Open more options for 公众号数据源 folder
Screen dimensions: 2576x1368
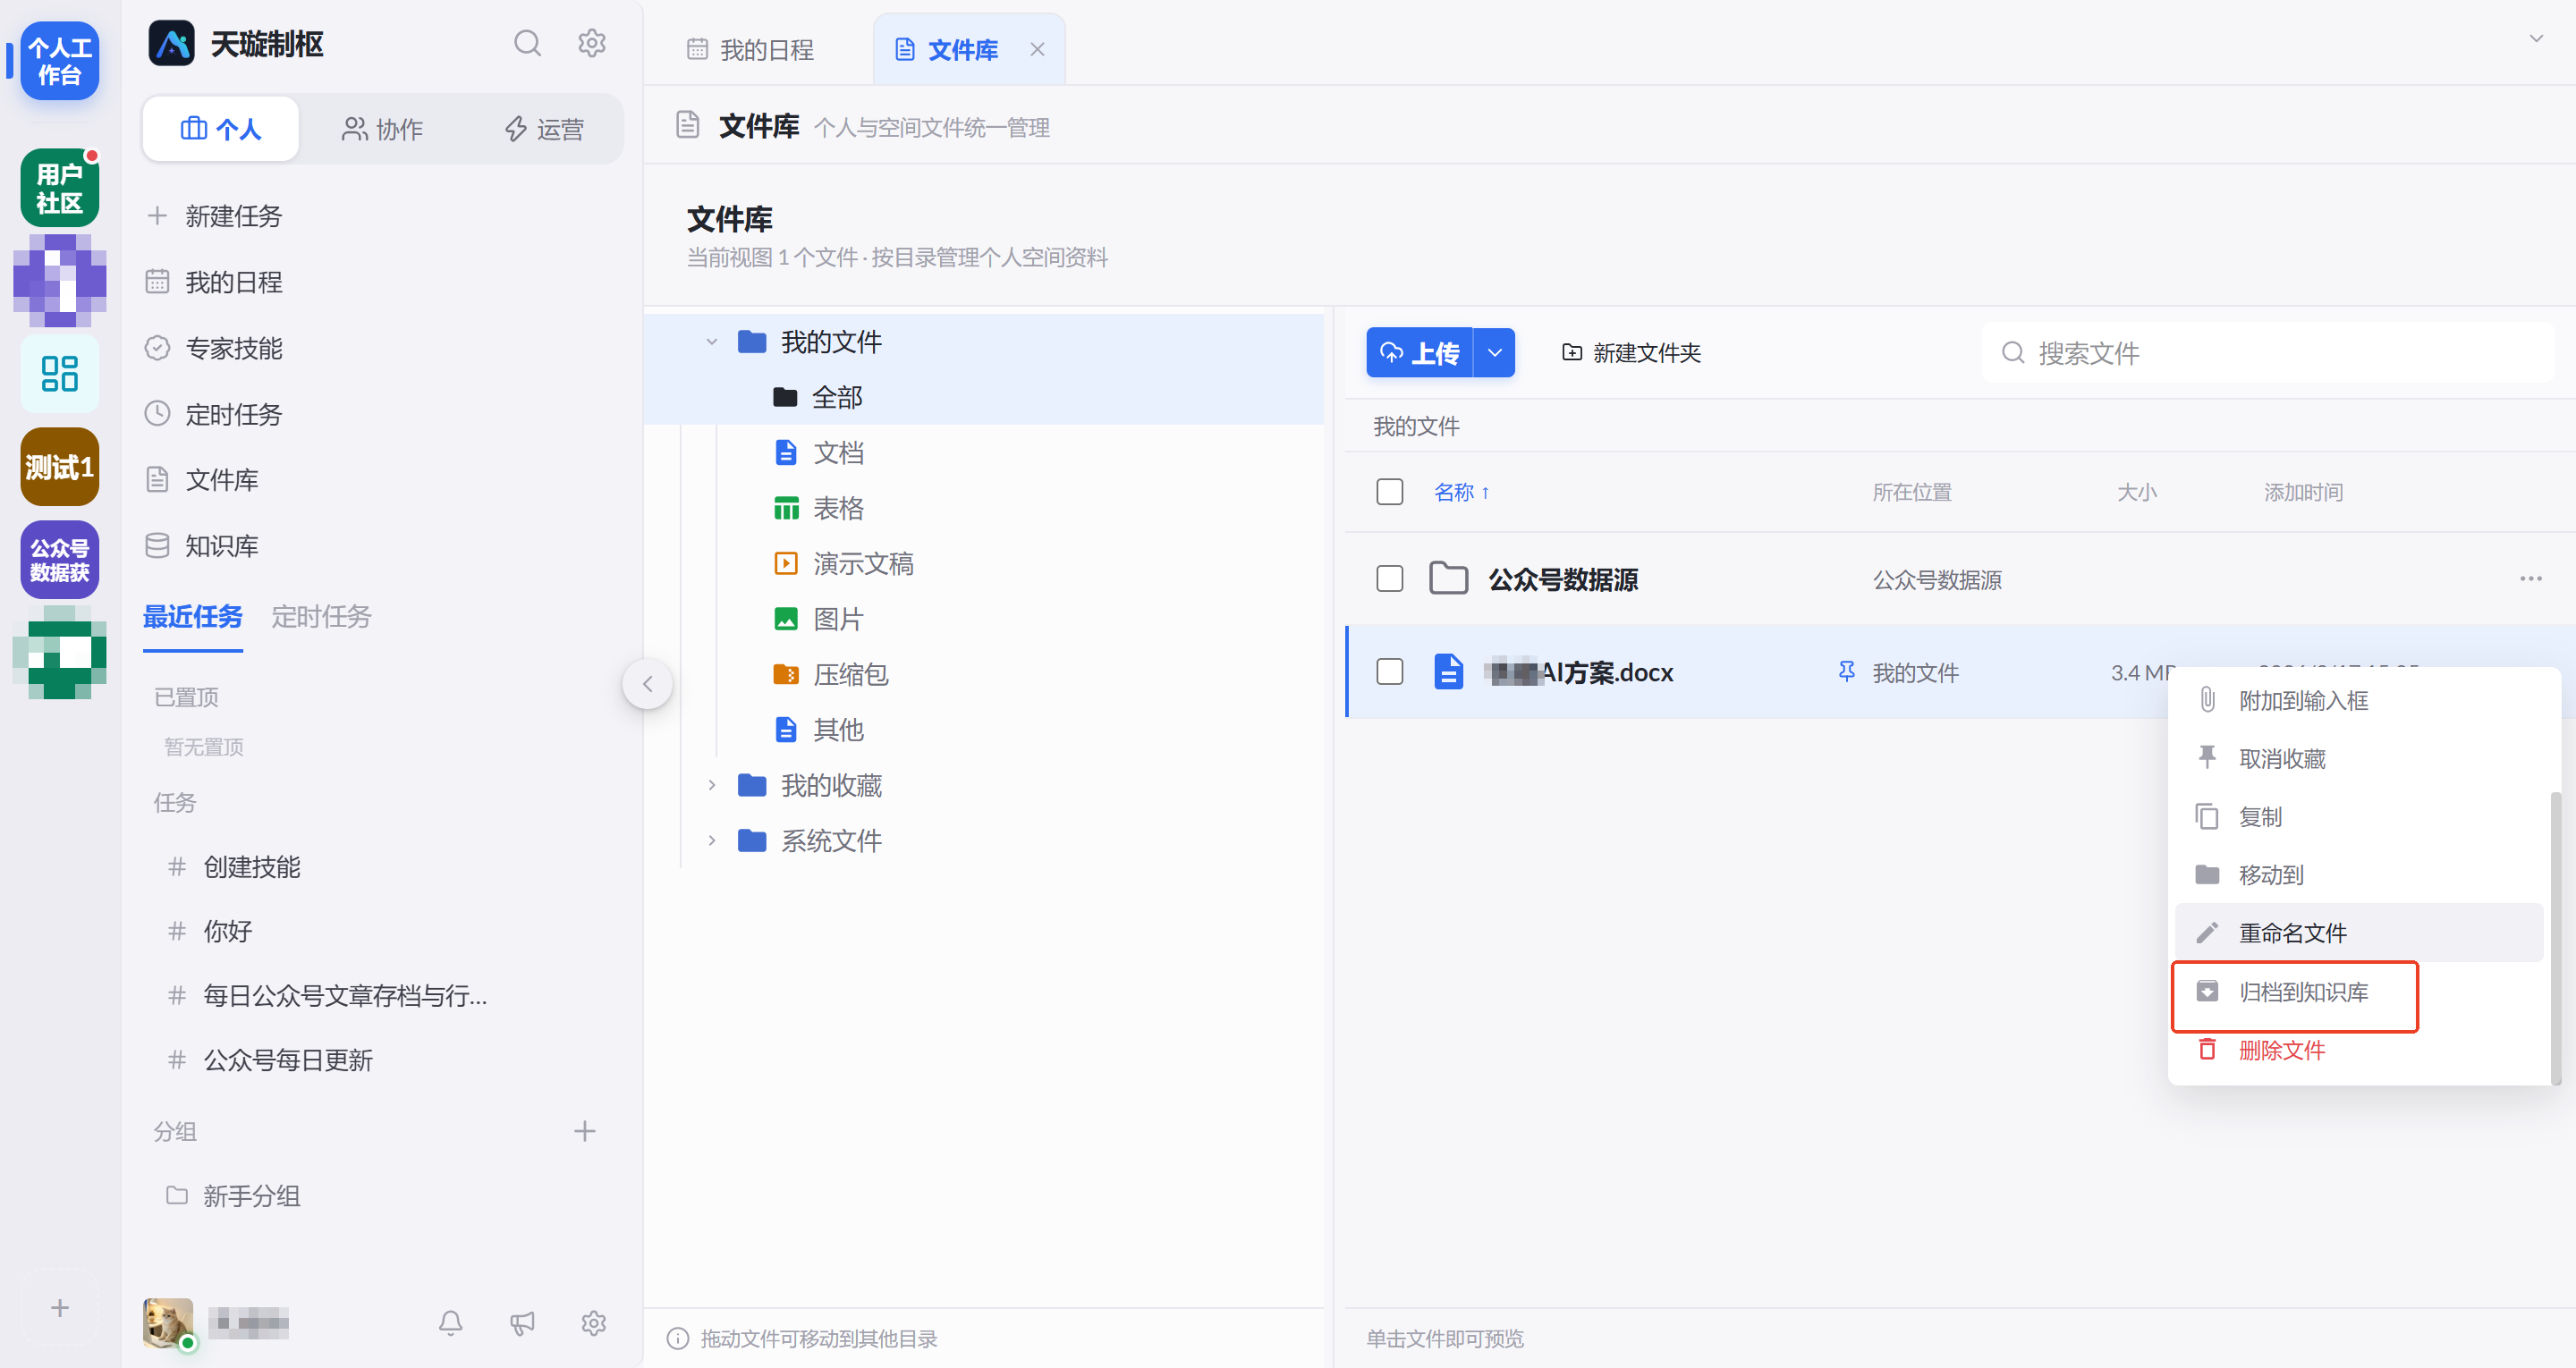[2530, 578]
